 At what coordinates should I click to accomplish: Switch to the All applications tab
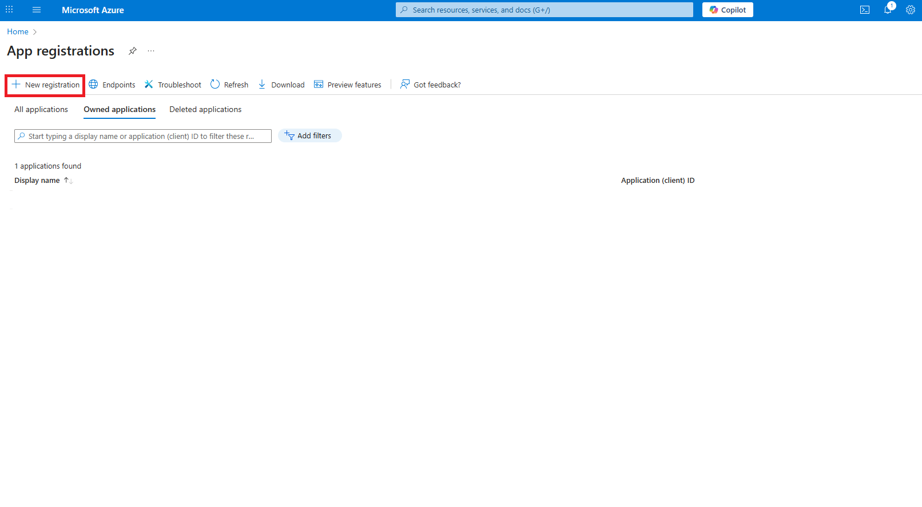[41, 109]
